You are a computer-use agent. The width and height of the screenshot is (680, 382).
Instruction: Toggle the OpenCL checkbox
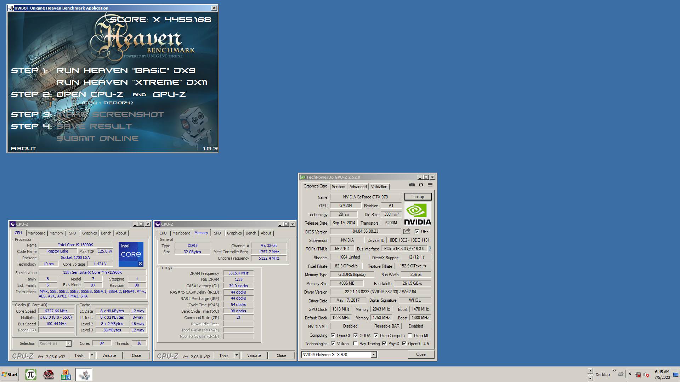(333, 335)
